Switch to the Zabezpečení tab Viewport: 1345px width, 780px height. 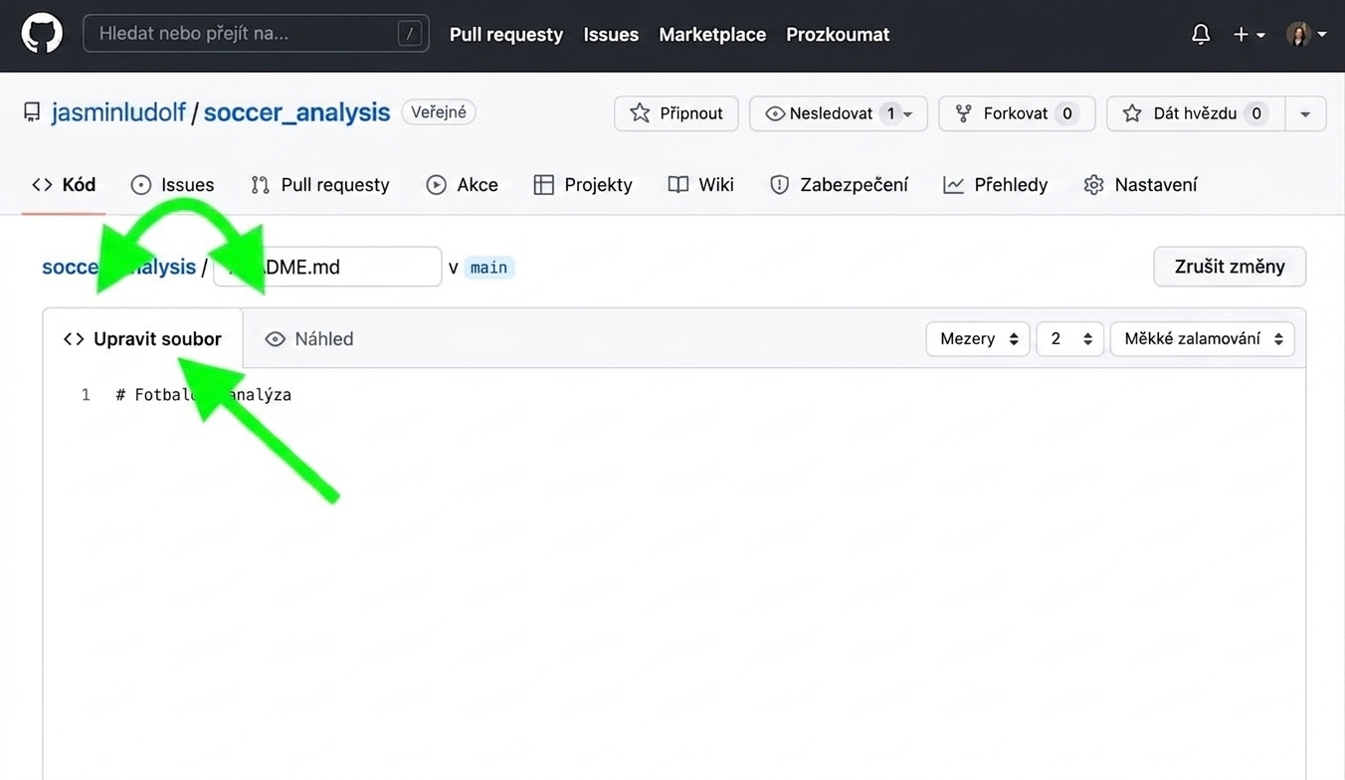(839, 185)
